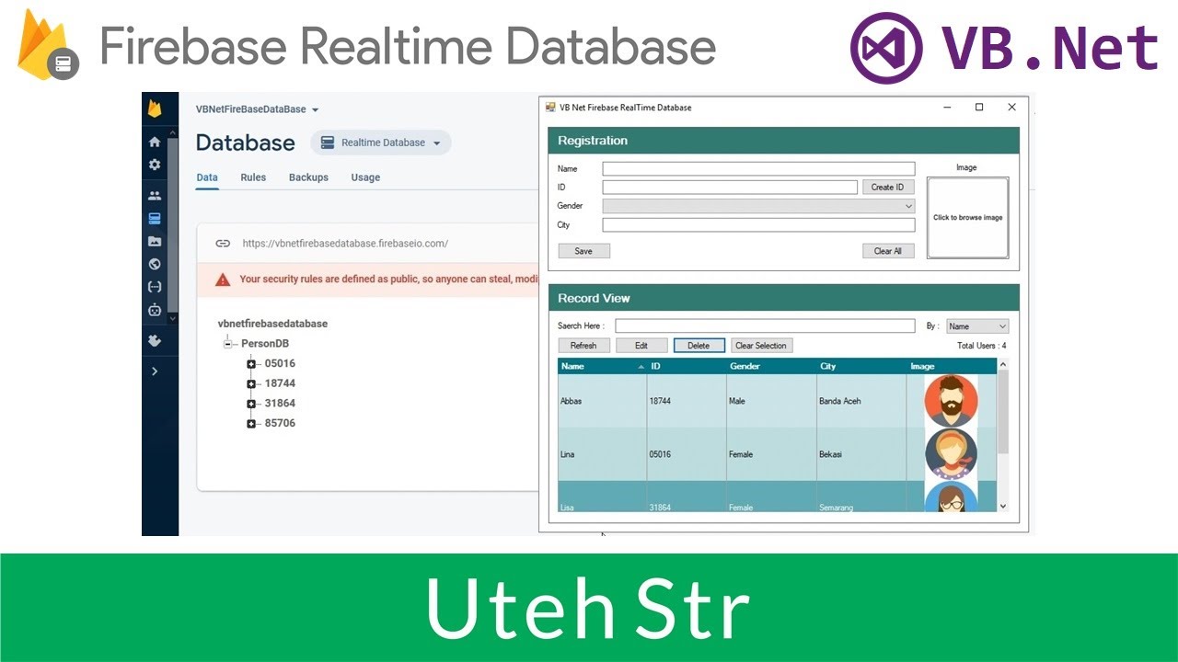Click the Name input field in Registration
Screen dimensions: 1178x662
[758, 169]
